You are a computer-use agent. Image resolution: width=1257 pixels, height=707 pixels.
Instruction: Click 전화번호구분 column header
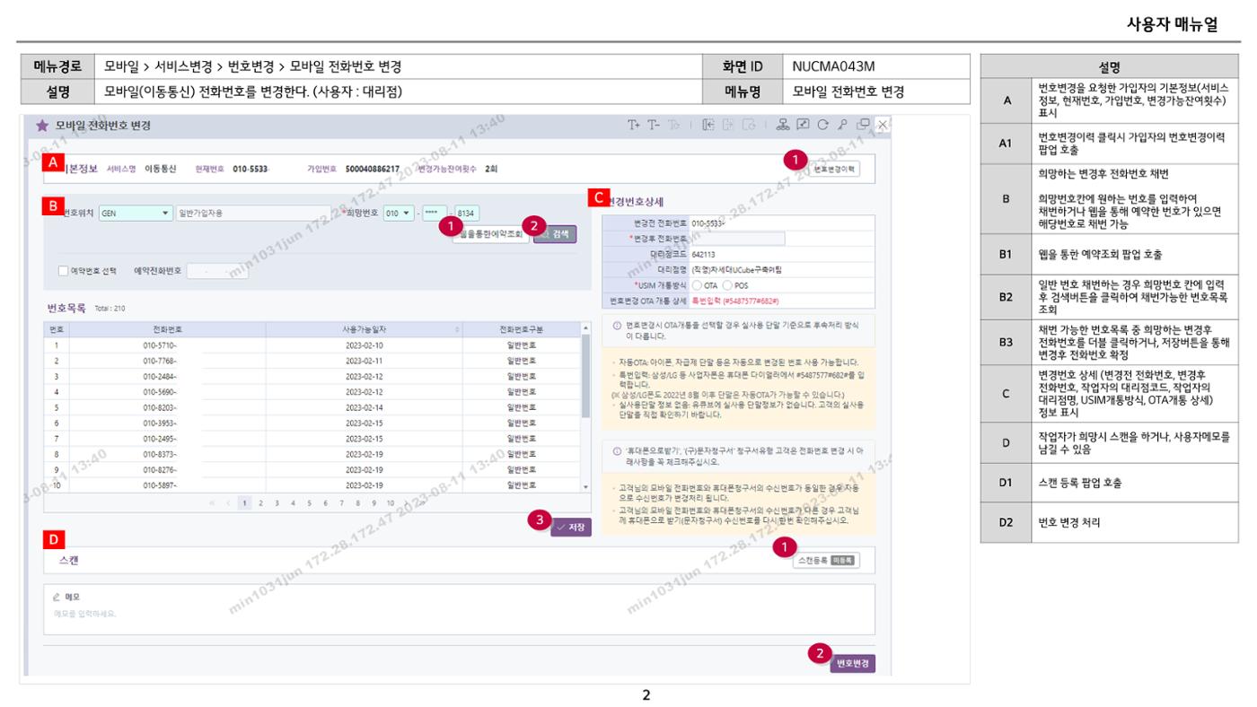pos(522,329)
